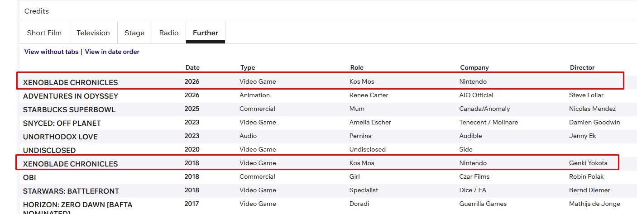Click director name Genki Yokota

point(588,163)
